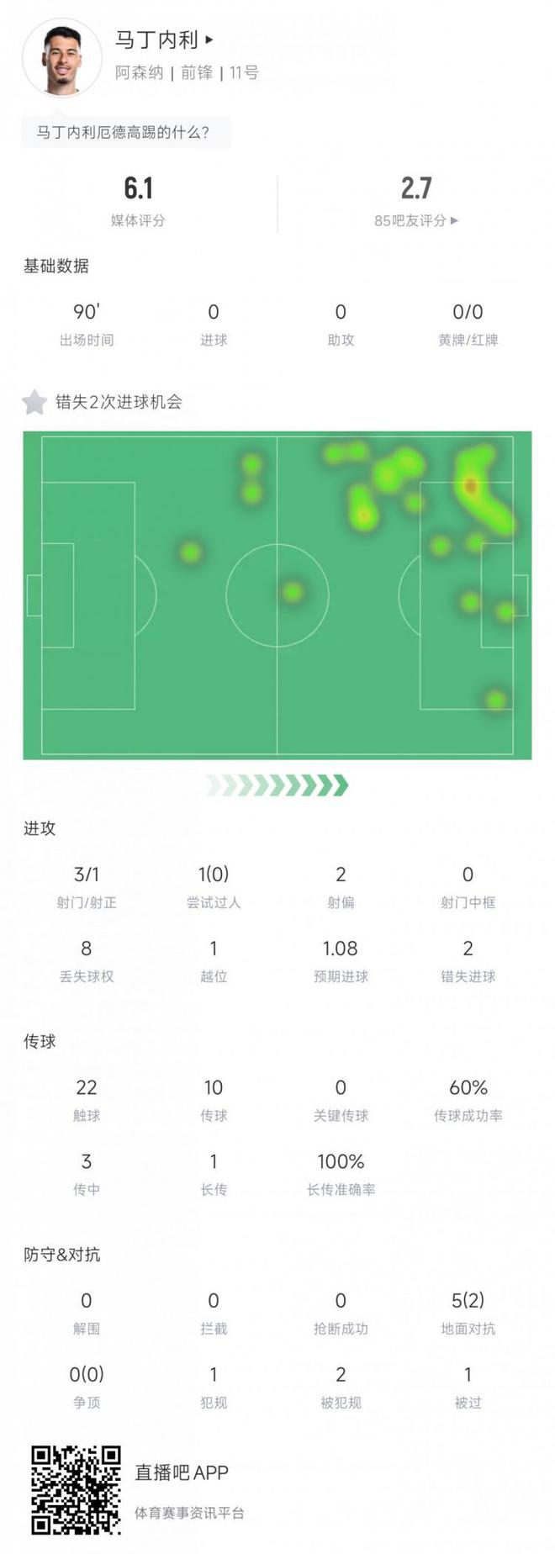Click the gray star highlight icon
The width and height of the screenshot is (555, 1554).
(34, 402)
